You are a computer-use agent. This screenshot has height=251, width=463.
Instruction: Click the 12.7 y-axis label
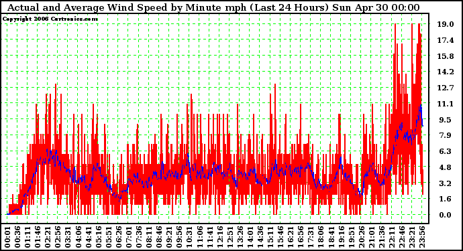coord(446,88)
